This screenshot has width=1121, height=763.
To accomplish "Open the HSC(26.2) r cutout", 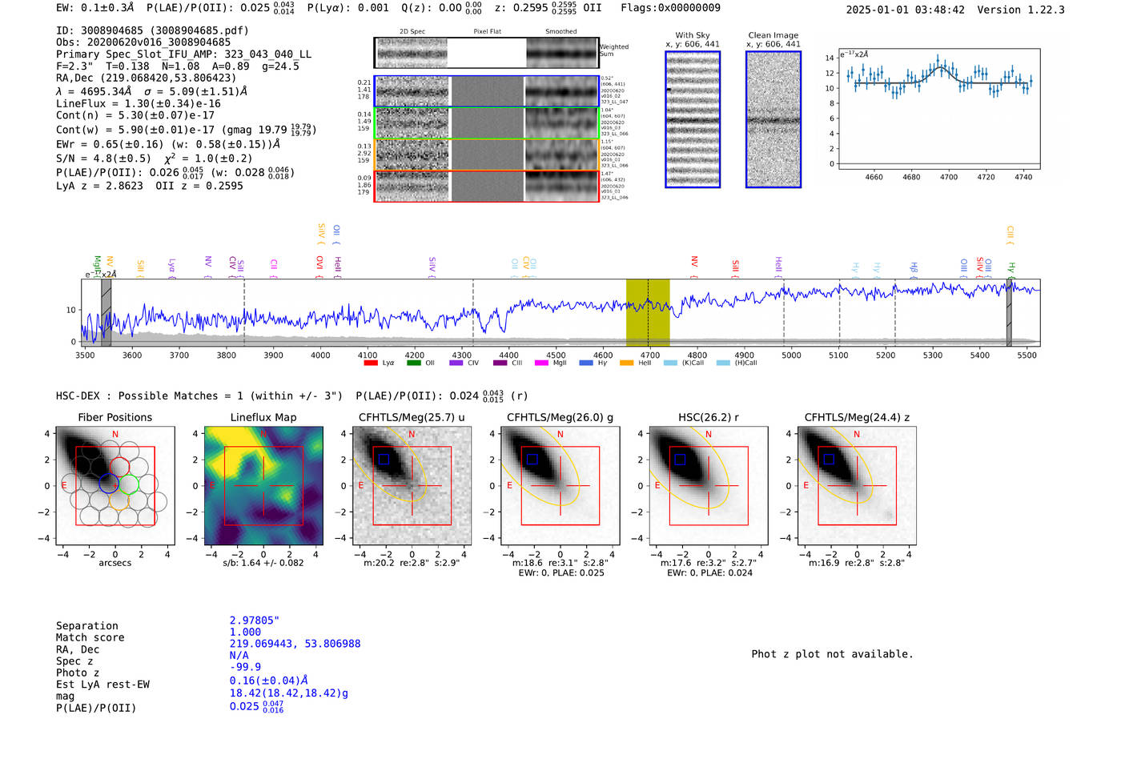I will [x=708, y=485].
